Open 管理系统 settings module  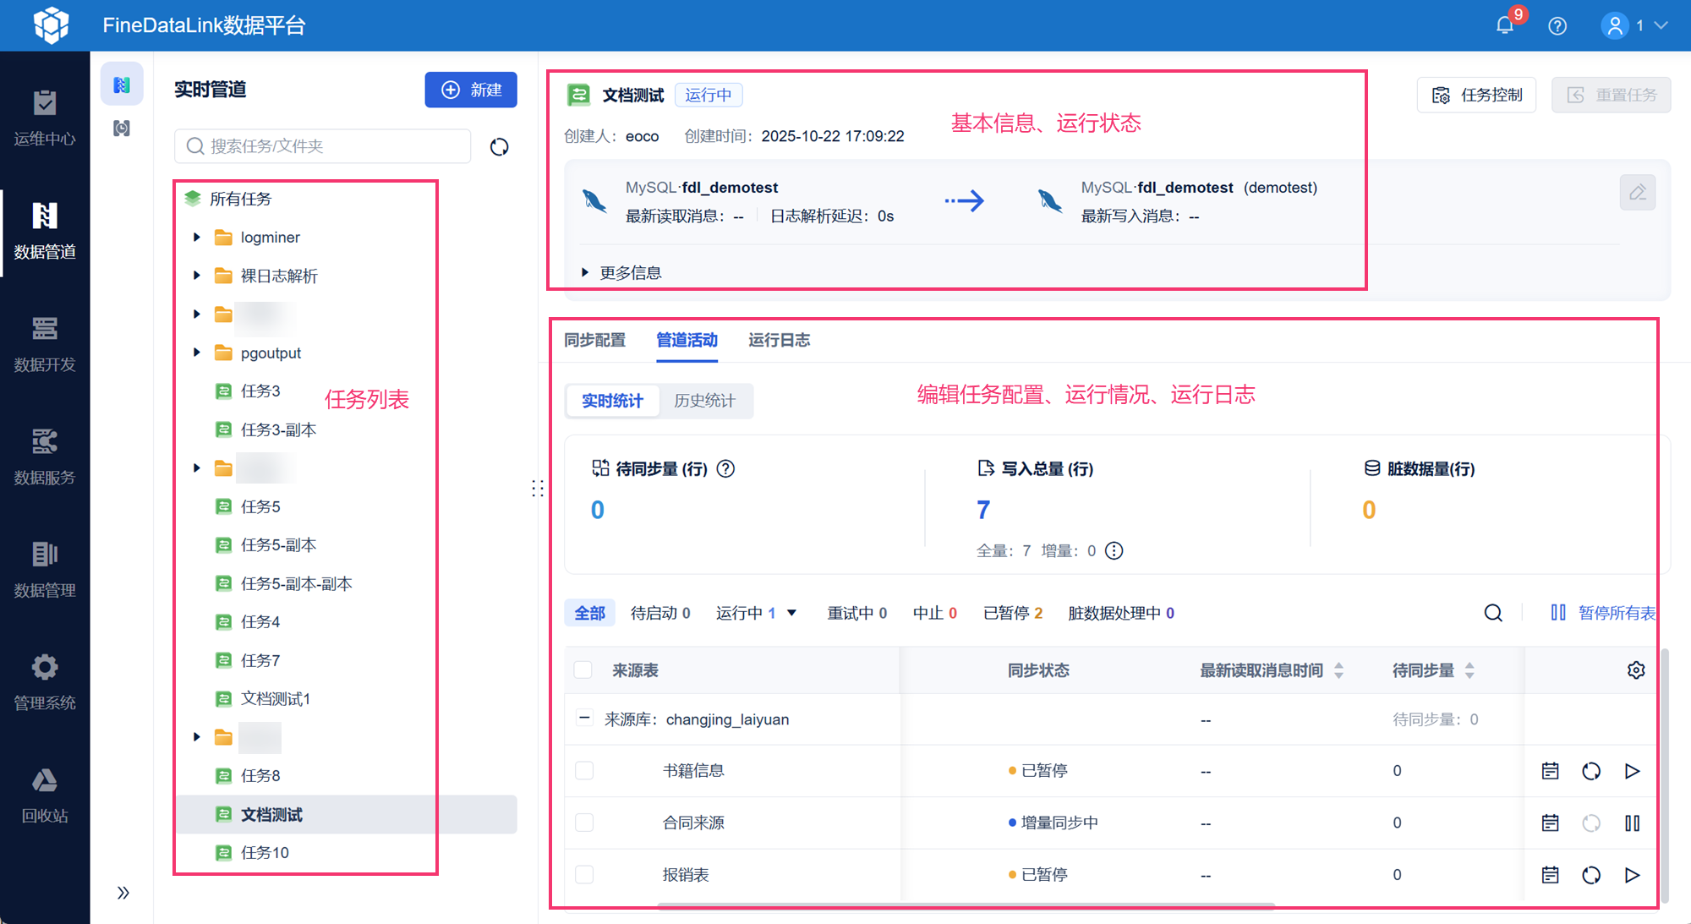[45, 682]
